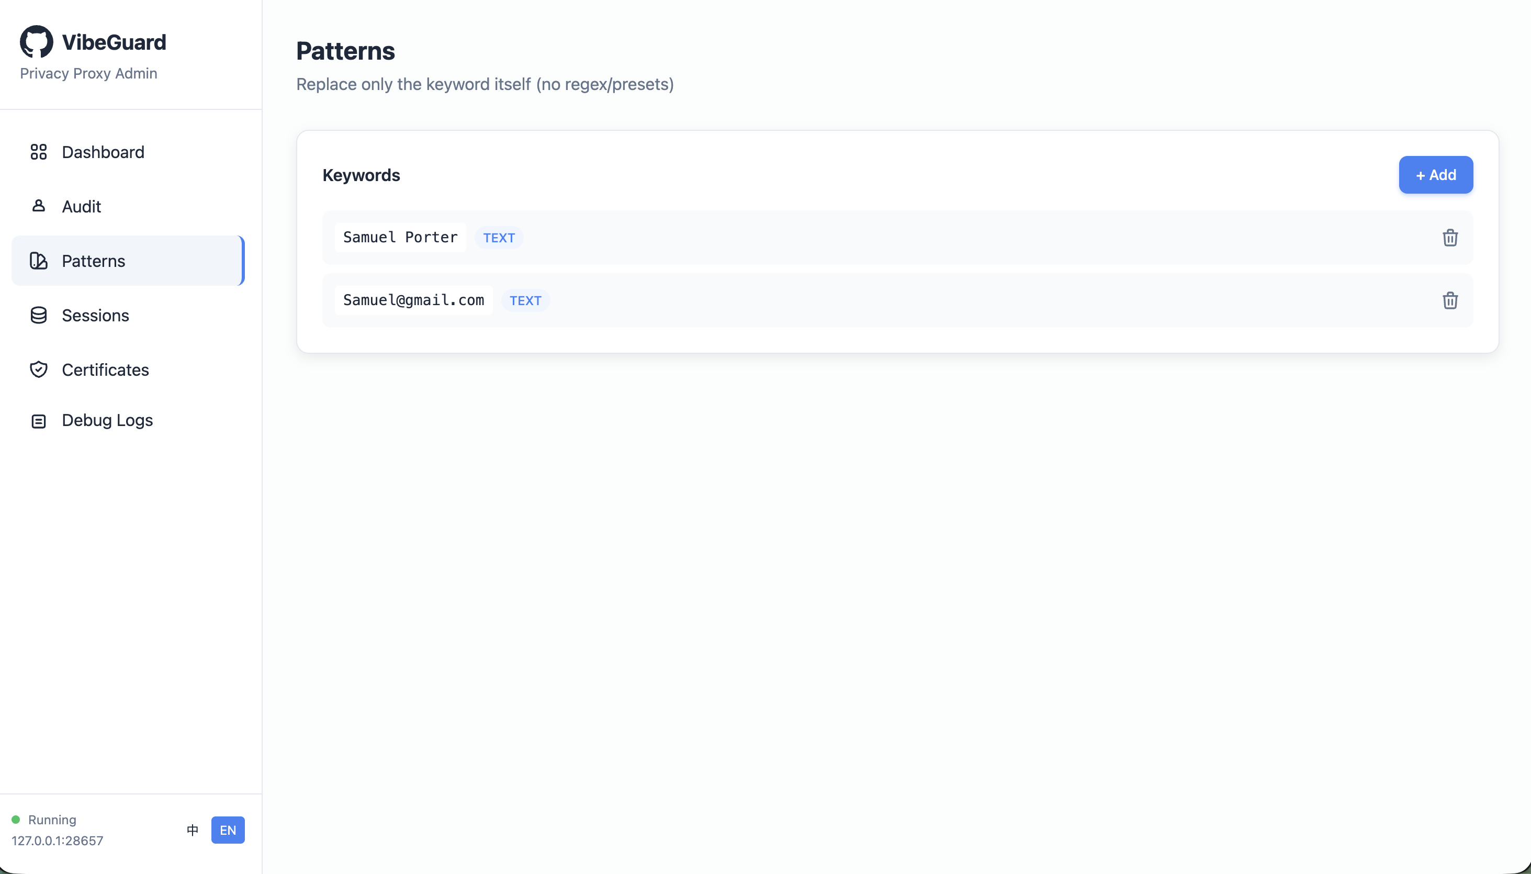
Task: Open the Sessions page from sidebar
Action: coord(95,315)
